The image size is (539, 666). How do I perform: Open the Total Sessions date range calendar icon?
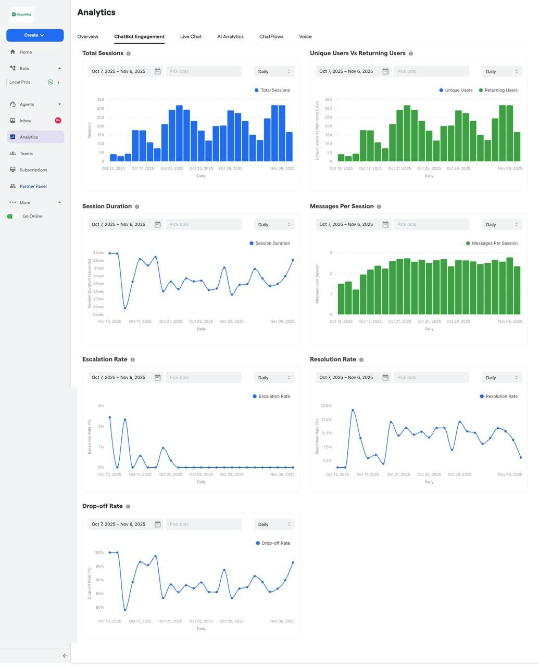click(x=157, y=71)
